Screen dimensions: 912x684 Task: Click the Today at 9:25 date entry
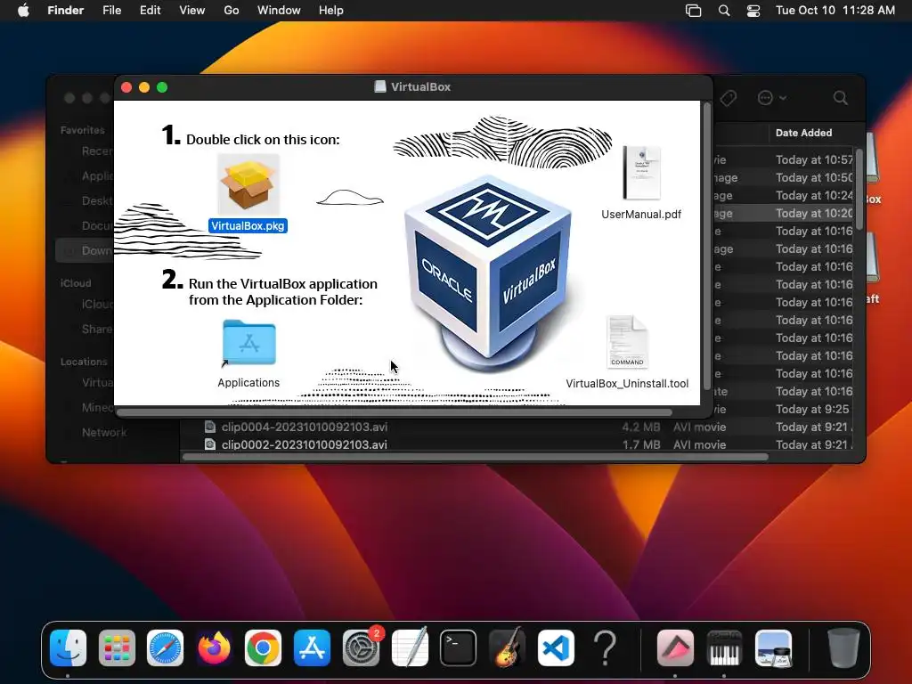pyautogui.click(x=812, y=409)
